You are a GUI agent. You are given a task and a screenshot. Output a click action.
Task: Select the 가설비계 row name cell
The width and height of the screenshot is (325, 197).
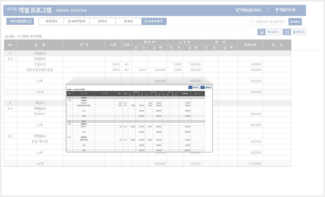point(40,64)
